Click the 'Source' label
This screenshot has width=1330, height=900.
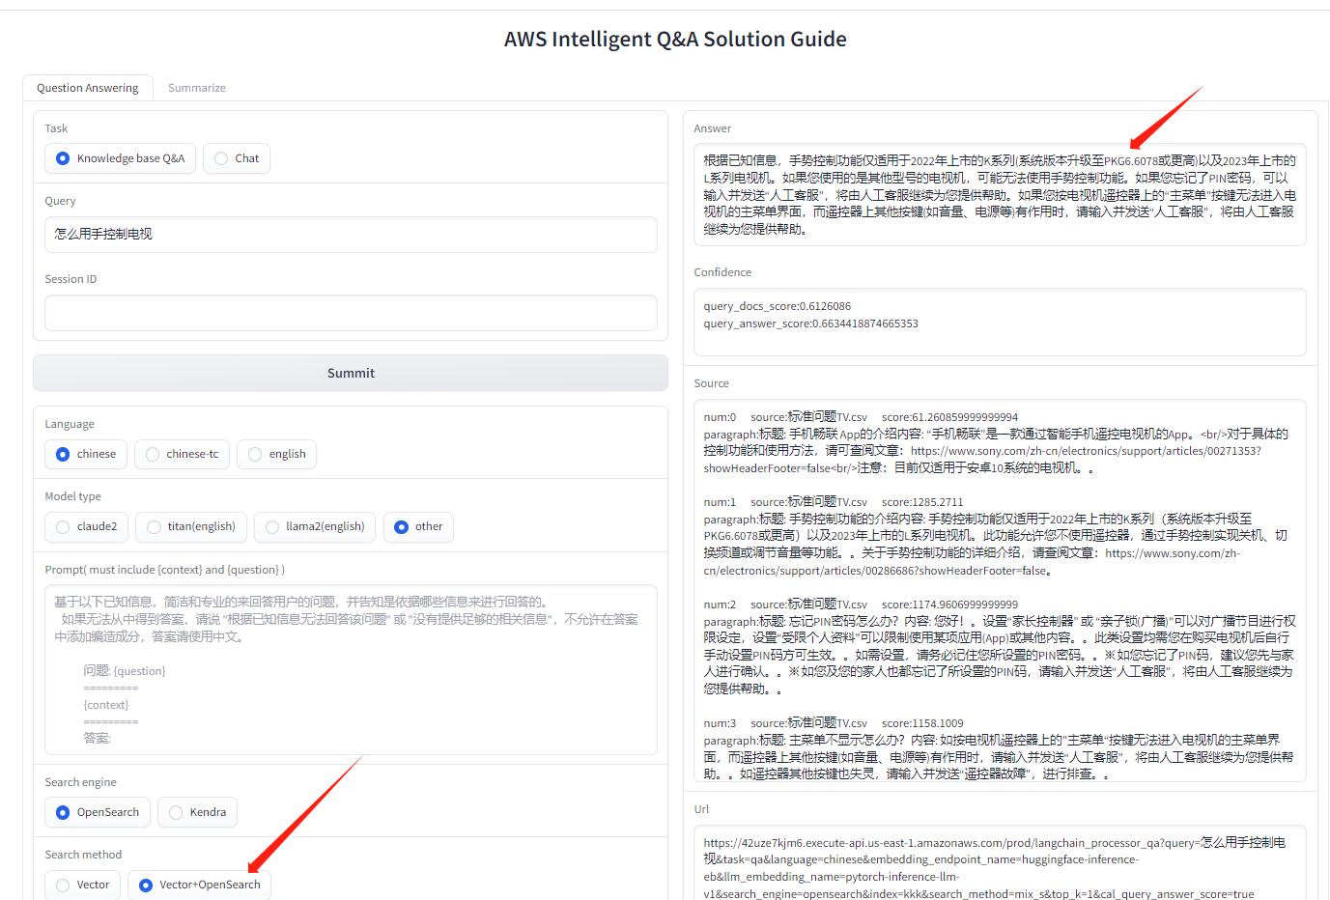[x=711, y=383]
